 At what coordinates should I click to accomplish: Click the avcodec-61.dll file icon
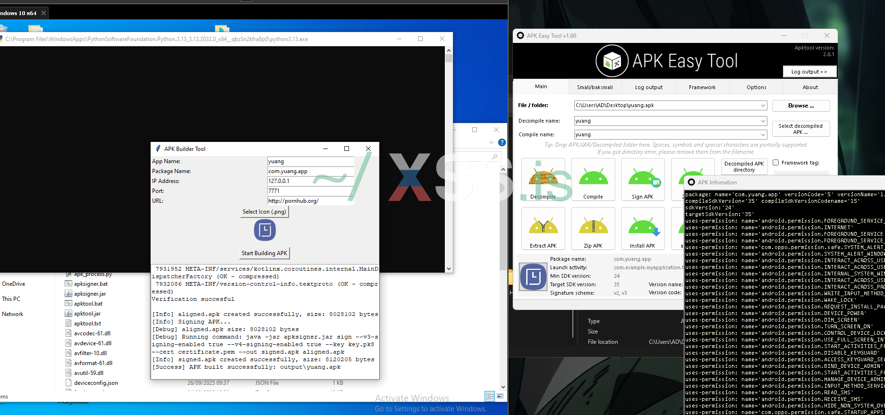click(x=68, y=333)
